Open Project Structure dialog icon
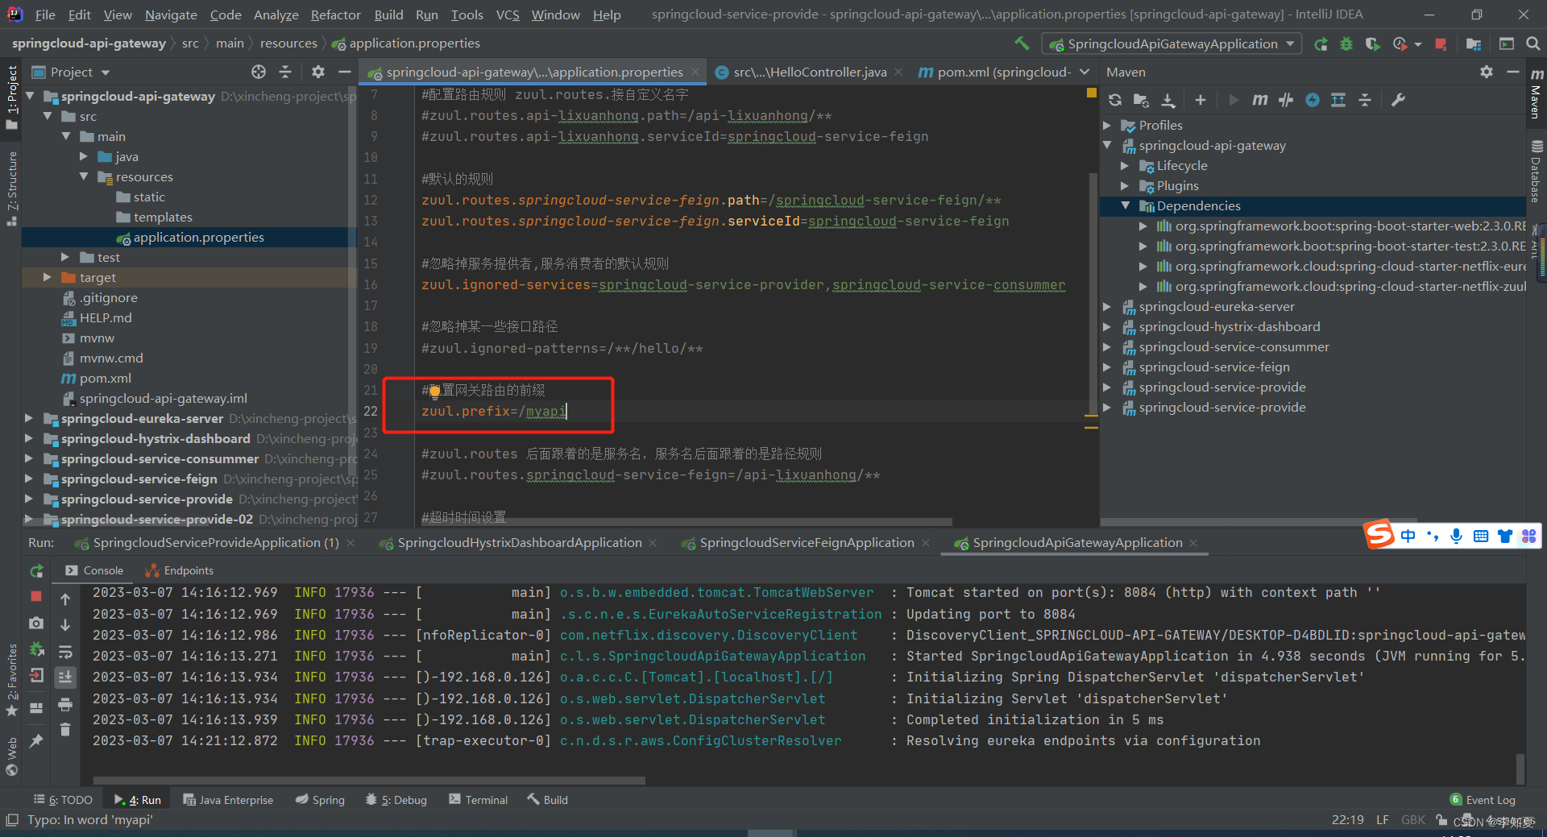This screenshot has height=837, width=1547. (1474, 44)
